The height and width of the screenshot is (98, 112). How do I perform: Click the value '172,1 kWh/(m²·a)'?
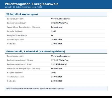click(60, 60)
